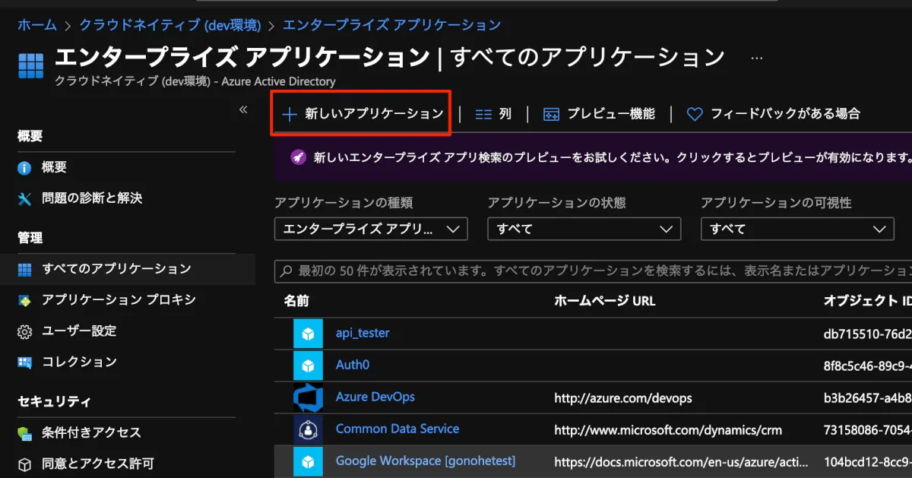Open the アプリケーションの種類 dropdown
The width and height of the screenshot is (912, 478).
pos(371,229)
